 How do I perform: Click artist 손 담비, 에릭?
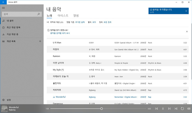point(94,49)
